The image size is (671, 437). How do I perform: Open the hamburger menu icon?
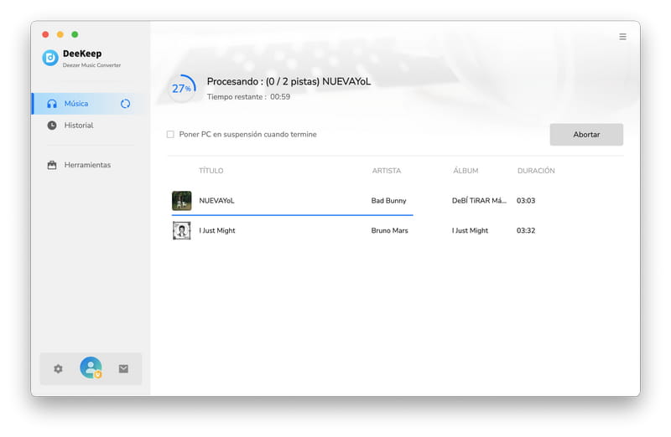point(622,37)
